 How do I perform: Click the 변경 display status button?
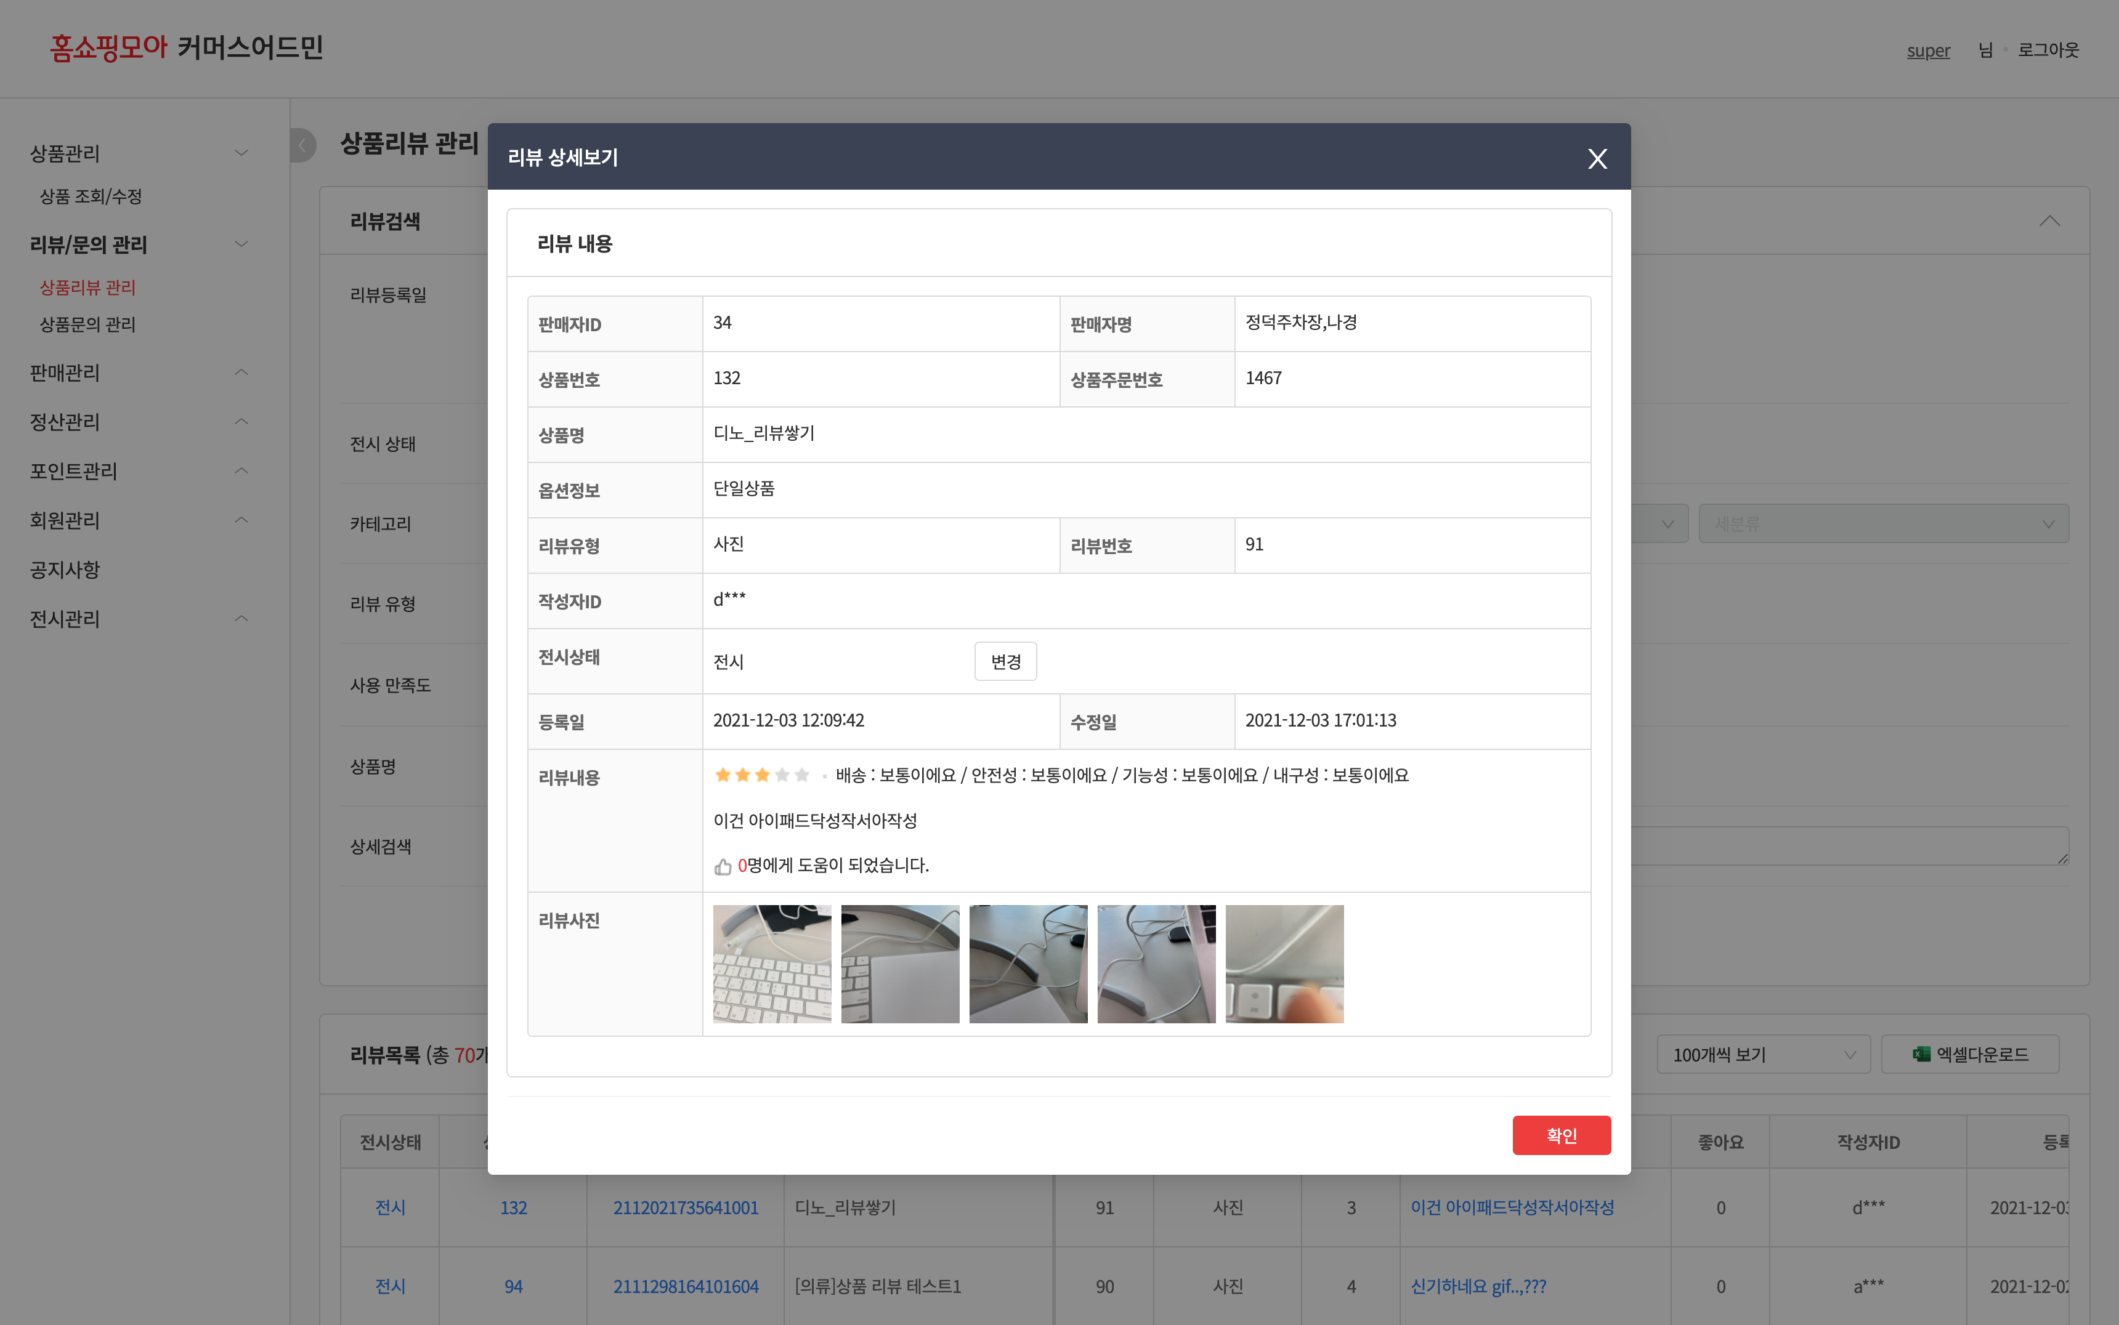pos(1005,662)
